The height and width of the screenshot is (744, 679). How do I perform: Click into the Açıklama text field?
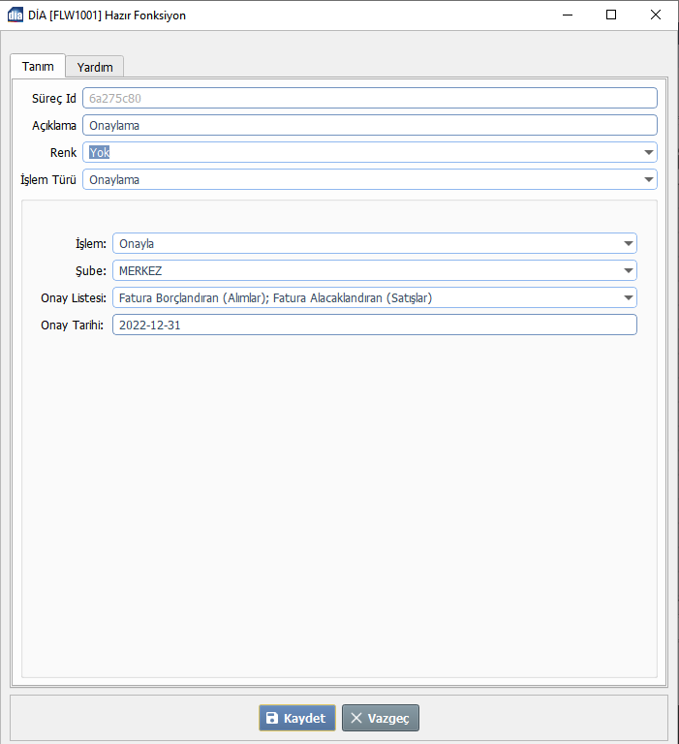[368, 125]
